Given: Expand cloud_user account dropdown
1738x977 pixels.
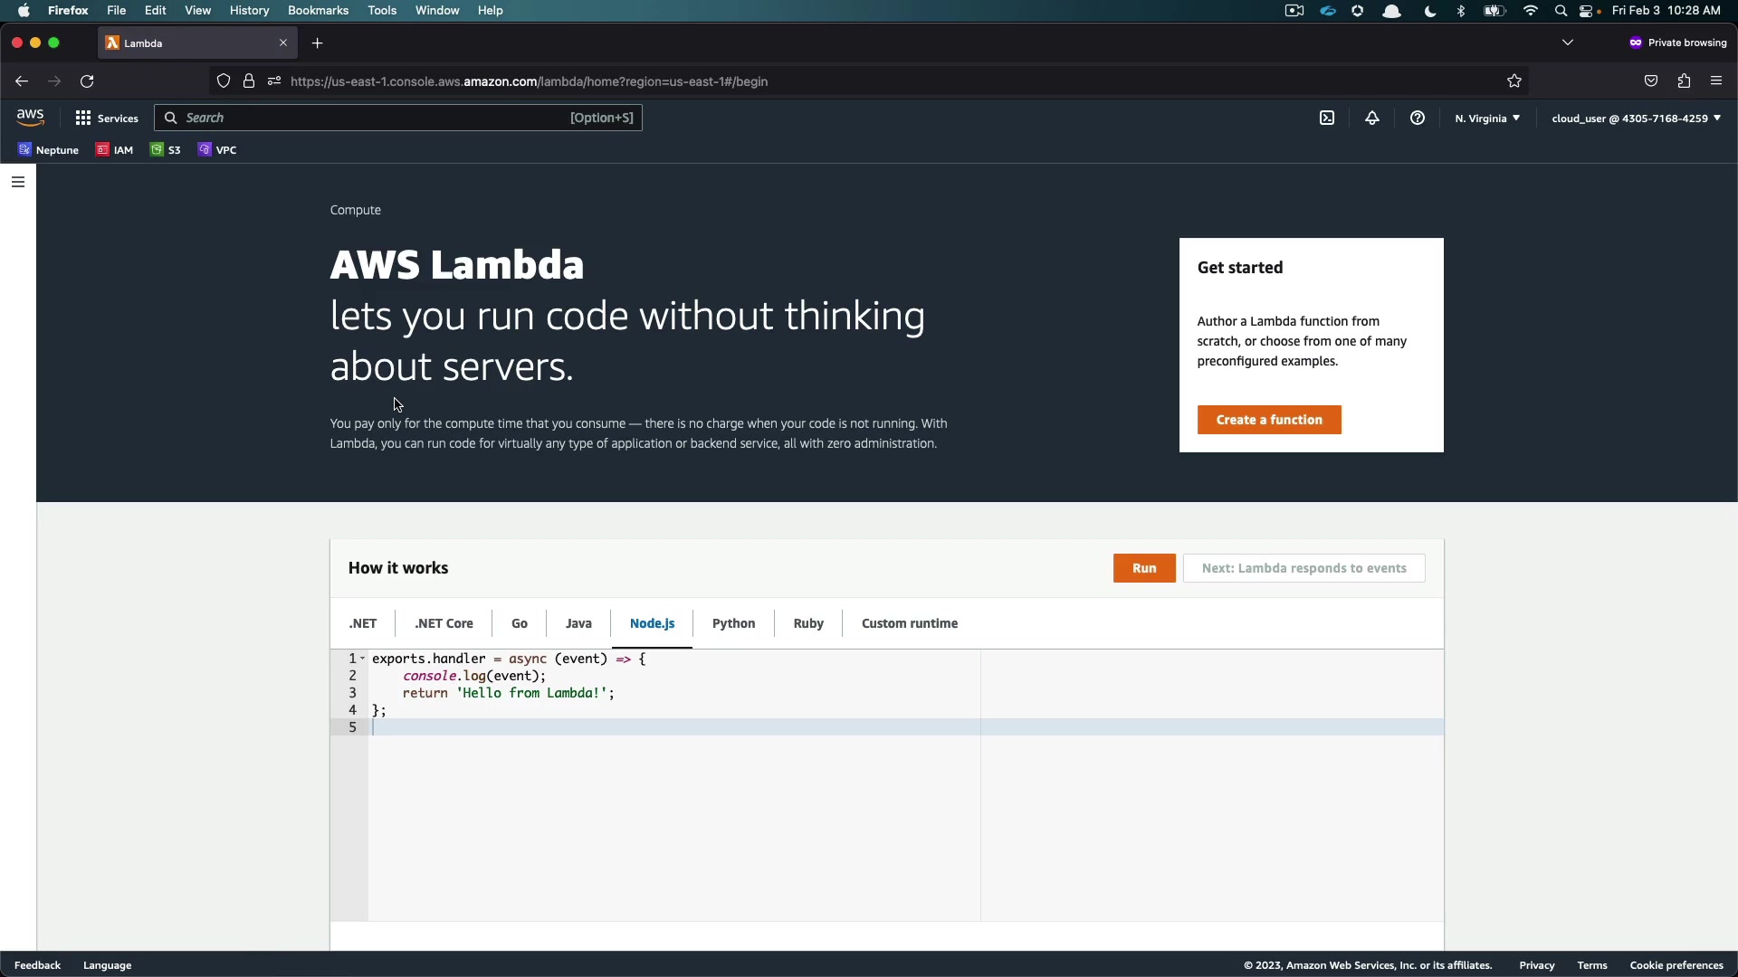Looking at the screenshot, I should pyautogui.click(x=1636, y=119).
